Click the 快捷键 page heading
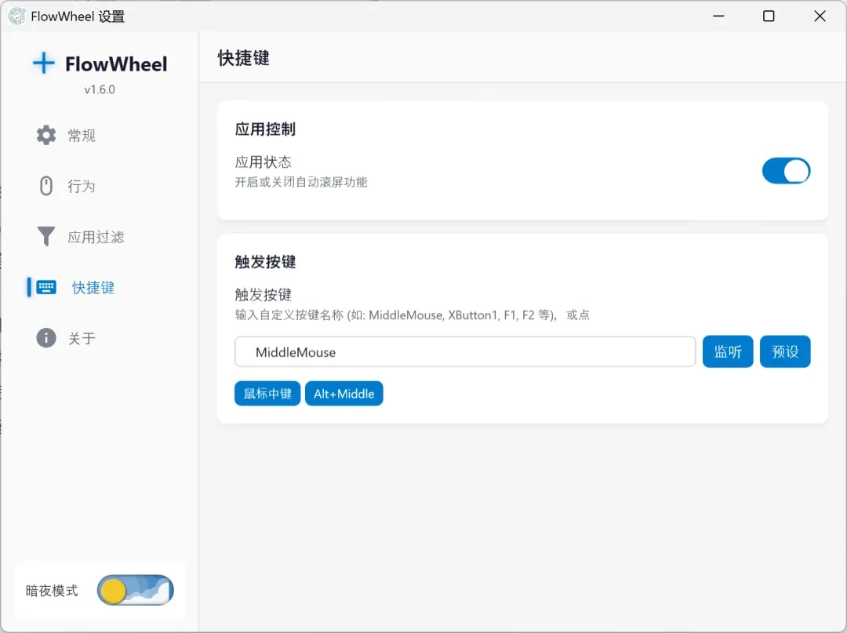This screenshot has height=633, width=847. [244, 58]
